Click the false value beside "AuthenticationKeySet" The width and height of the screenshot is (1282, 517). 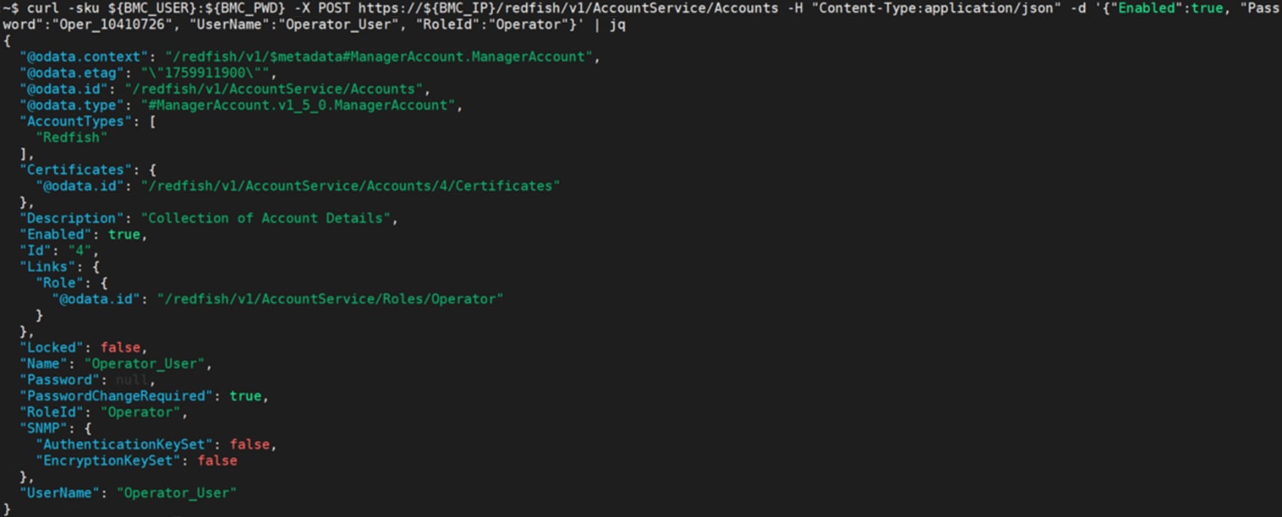pos(250,445)
